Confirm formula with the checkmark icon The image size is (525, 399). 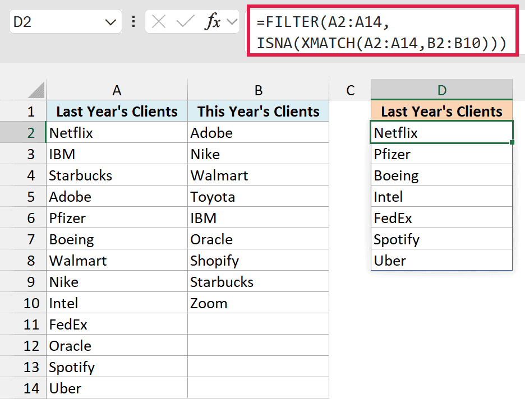tap(185, 22)
